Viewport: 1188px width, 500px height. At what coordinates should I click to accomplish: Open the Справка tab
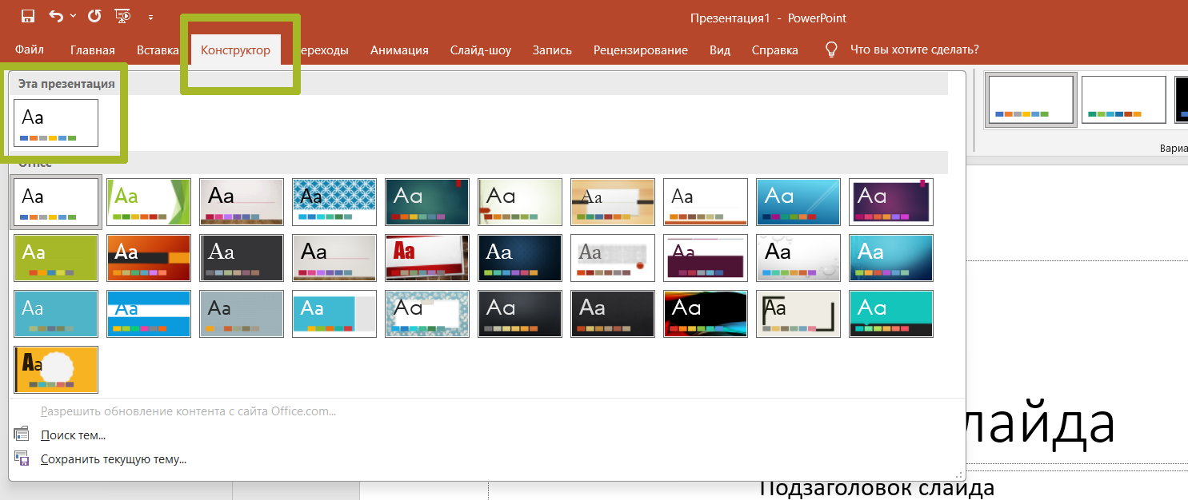(x=775, y=50)
